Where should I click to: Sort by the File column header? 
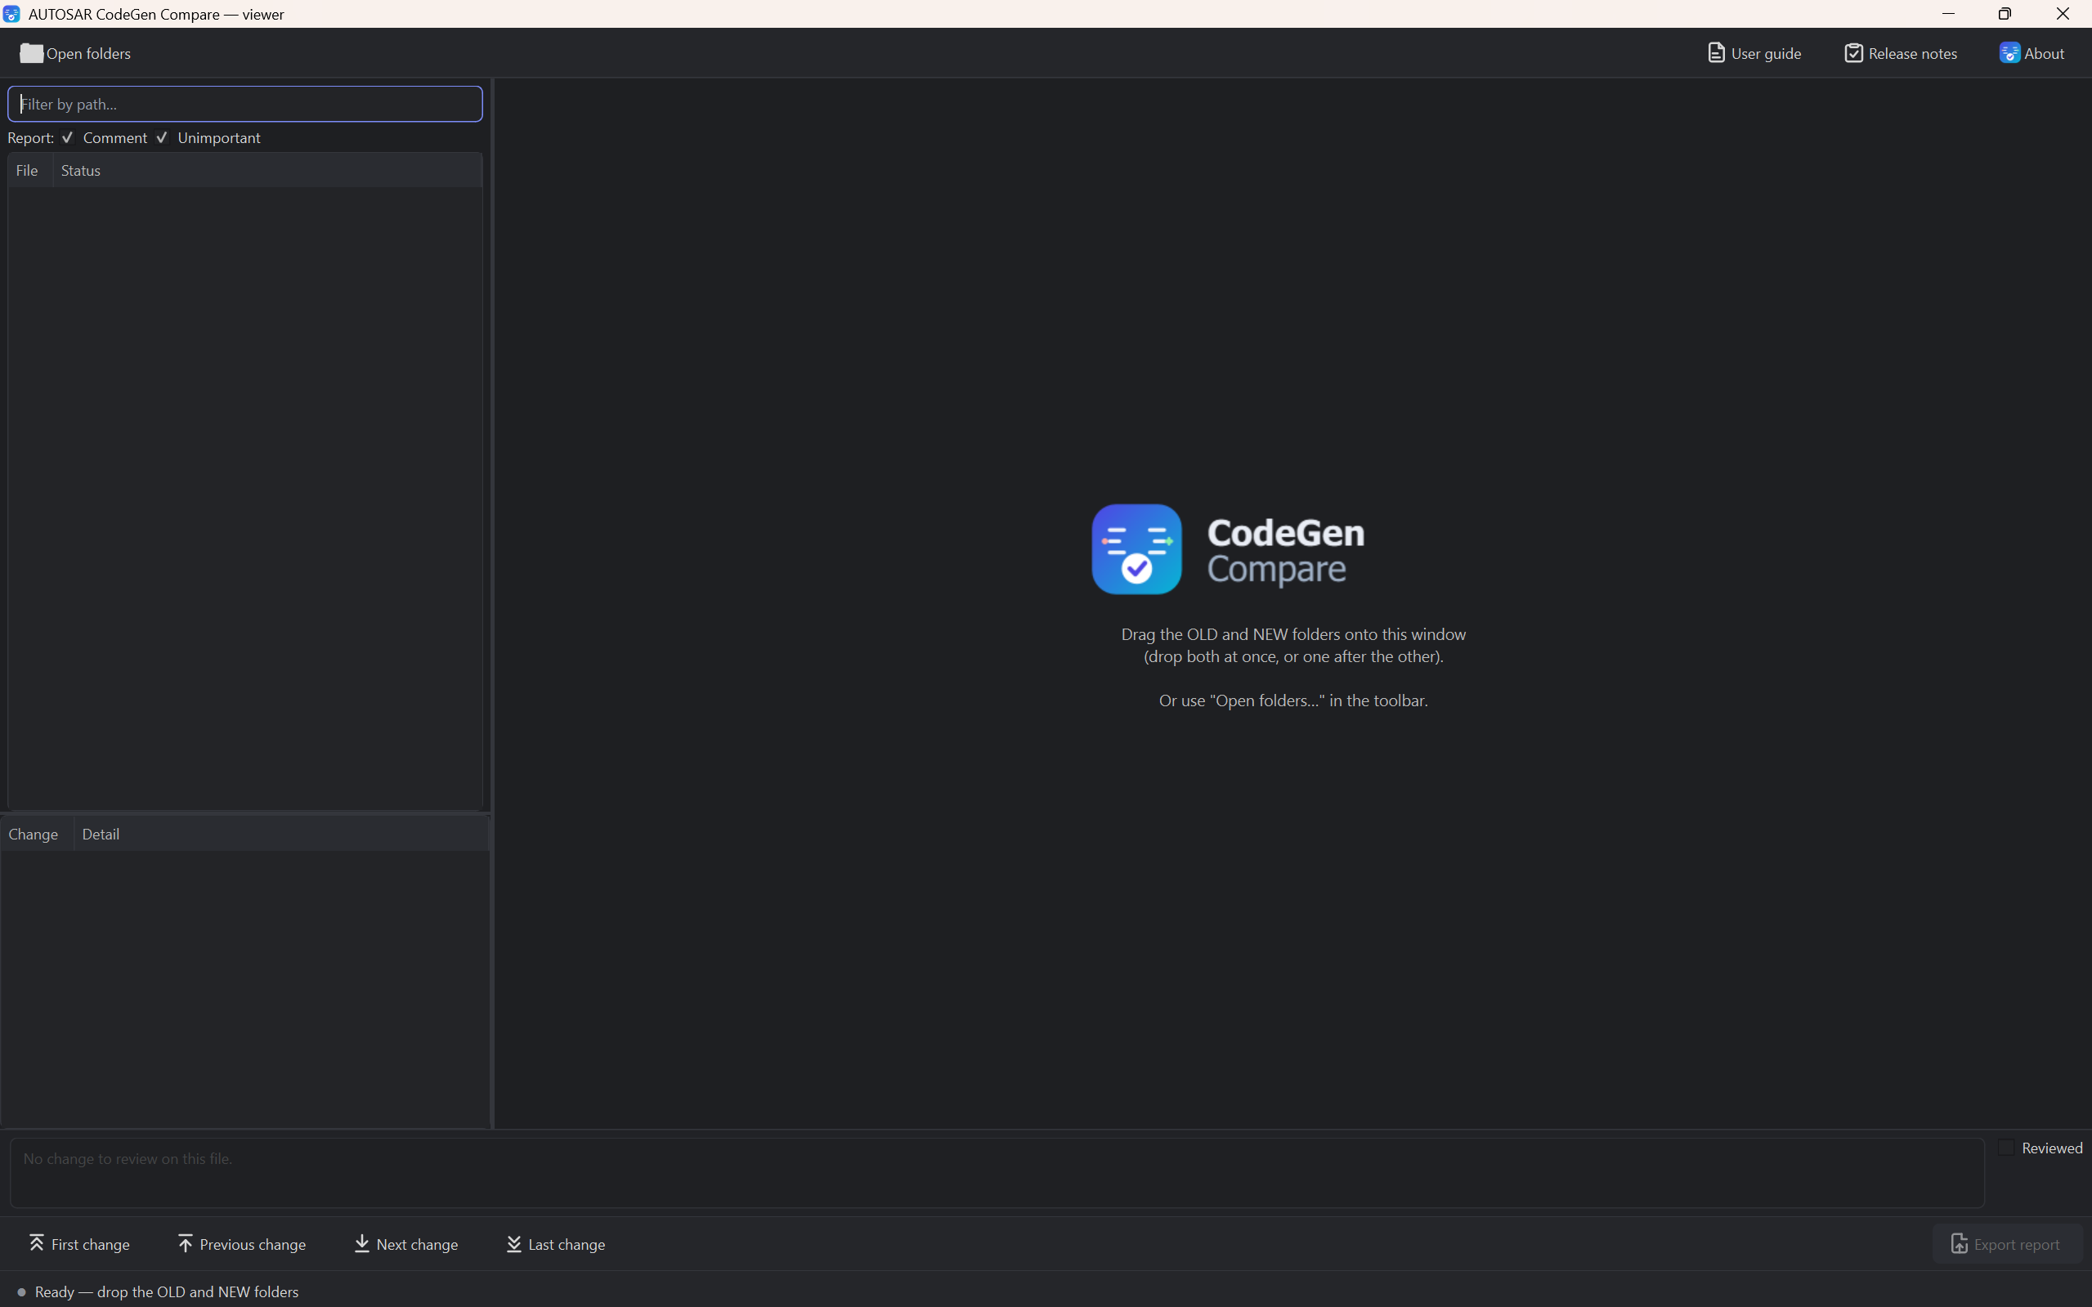point(30,170)
